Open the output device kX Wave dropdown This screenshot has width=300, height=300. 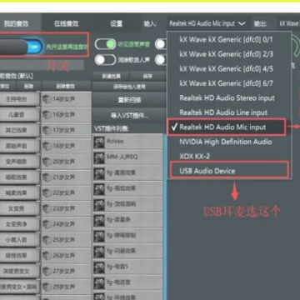click(289, 23)
